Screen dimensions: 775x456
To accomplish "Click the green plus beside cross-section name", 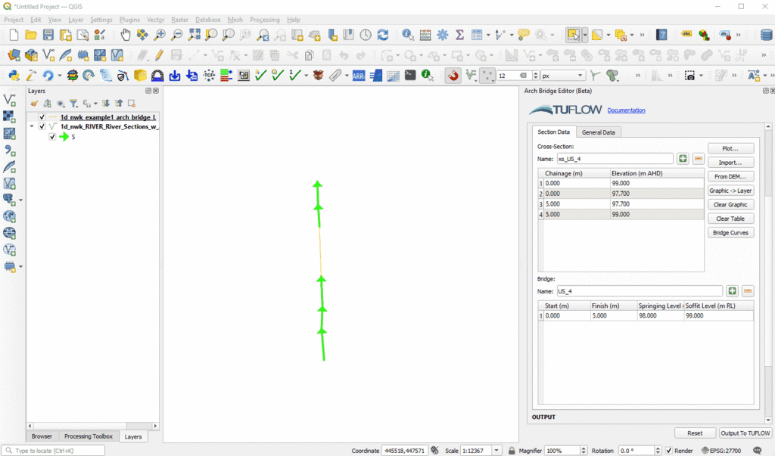I will (683, 159).
